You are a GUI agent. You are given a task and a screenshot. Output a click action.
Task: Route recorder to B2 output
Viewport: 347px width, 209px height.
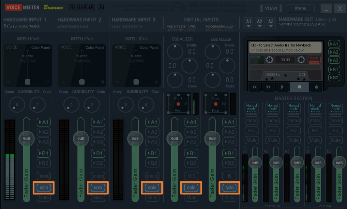click(334, 78)
